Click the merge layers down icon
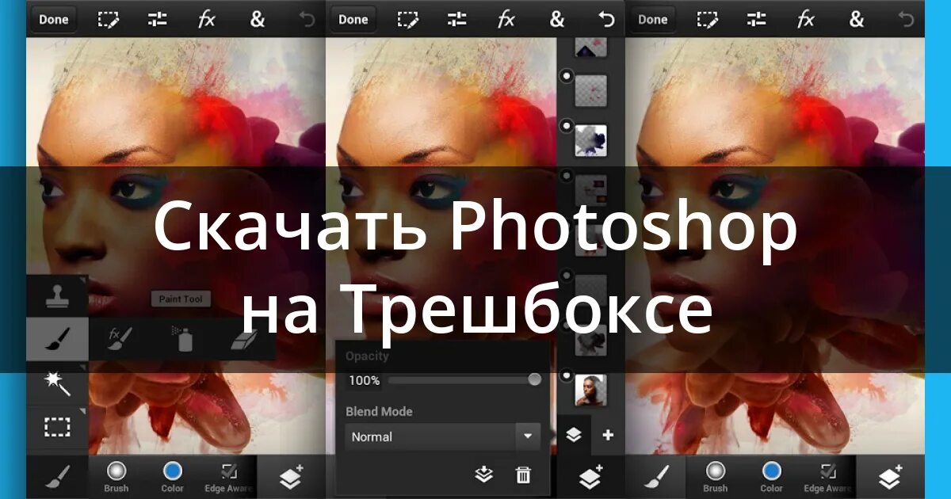 coord(483,474)
